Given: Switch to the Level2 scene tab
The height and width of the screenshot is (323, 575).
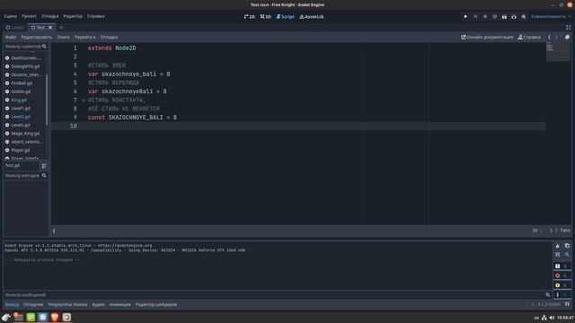Looking at the screenshot, I should pyautogui.click(x=15, y=28).
